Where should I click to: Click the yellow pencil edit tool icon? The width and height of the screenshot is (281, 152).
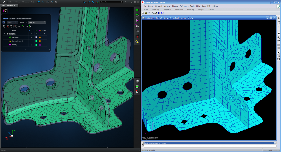137,42
